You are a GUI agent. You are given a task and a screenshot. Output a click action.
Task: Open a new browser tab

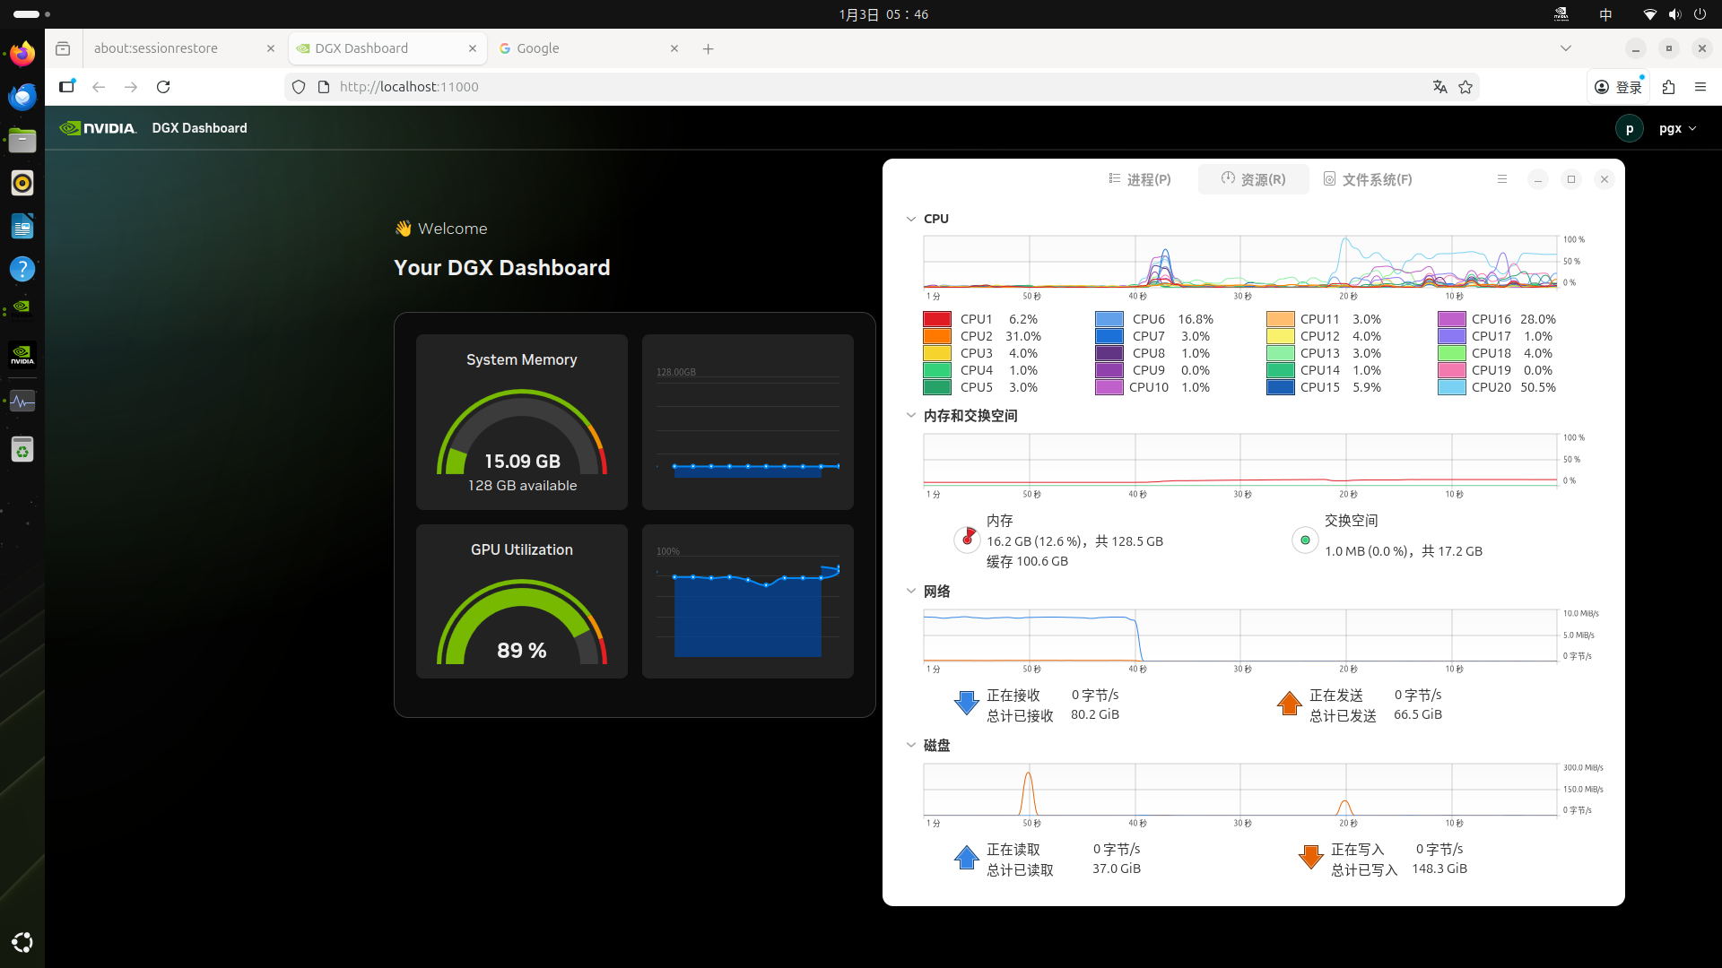pyautogui.click(x=709, y=48)
